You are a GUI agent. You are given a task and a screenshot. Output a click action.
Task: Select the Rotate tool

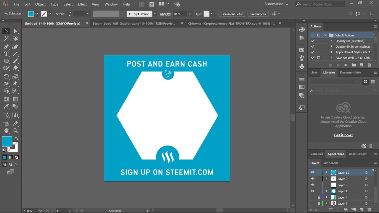(6, 76)
